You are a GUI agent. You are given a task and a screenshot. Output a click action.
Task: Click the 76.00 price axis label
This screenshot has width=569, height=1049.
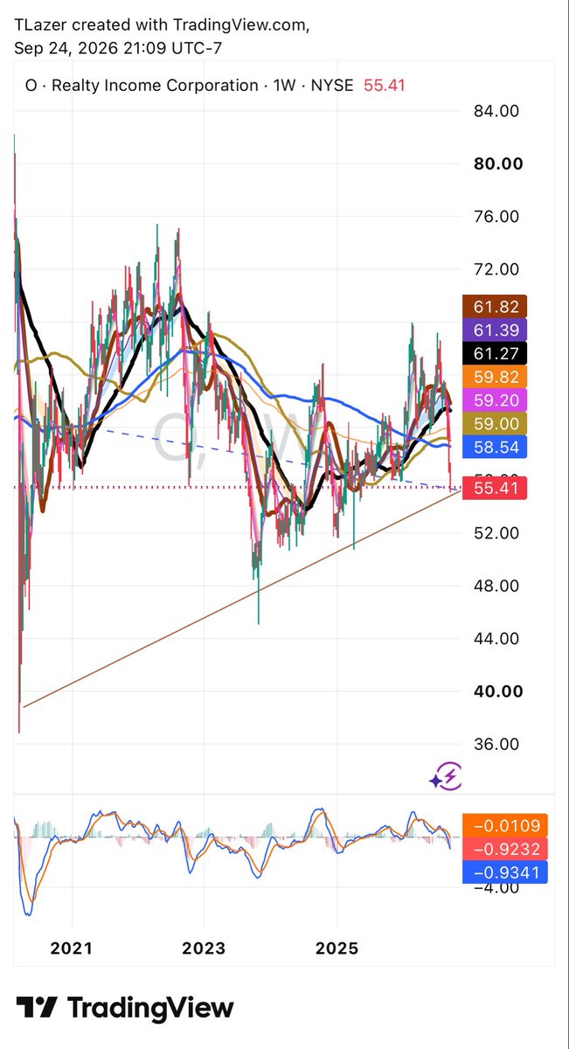[x=498, y=217]
